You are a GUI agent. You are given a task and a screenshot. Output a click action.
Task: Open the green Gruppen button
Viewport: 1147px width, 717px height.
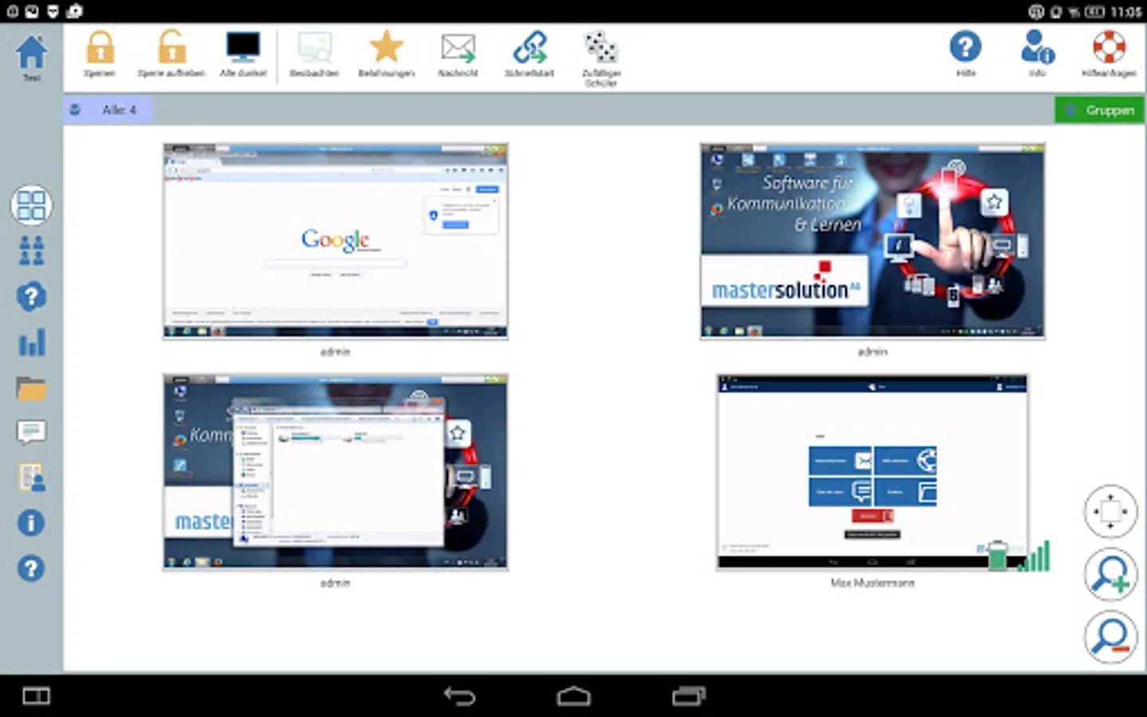pos(1099,110)
